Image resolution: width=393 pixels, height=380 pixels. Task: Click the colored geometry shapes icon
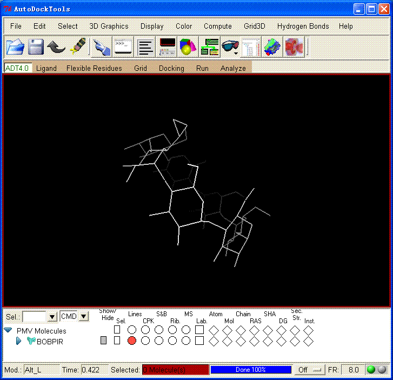(x=188, y=47)
